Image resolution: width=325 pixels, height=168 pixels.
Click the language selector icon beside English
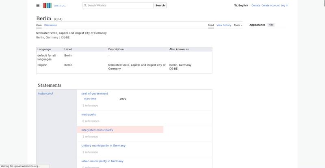click(236, 6)
